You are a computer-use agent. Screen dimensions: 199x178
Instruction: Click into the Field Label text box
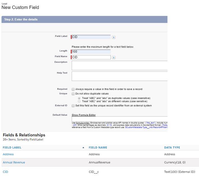[x=91, y=37]
